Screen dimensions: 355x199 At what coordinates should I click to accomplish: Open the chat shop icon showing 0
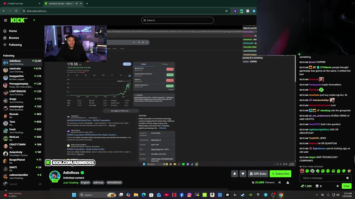(x=319, y=186)
